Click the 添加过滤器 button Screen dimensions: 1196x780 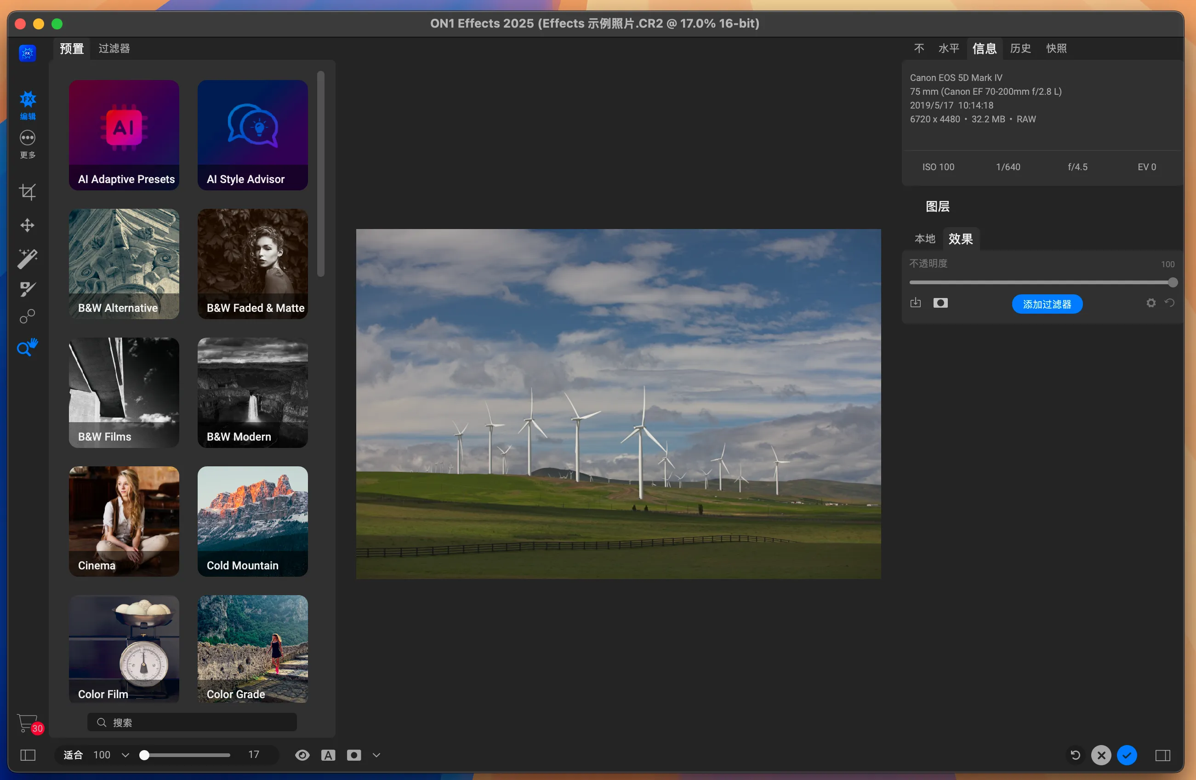click(1047, 304)
